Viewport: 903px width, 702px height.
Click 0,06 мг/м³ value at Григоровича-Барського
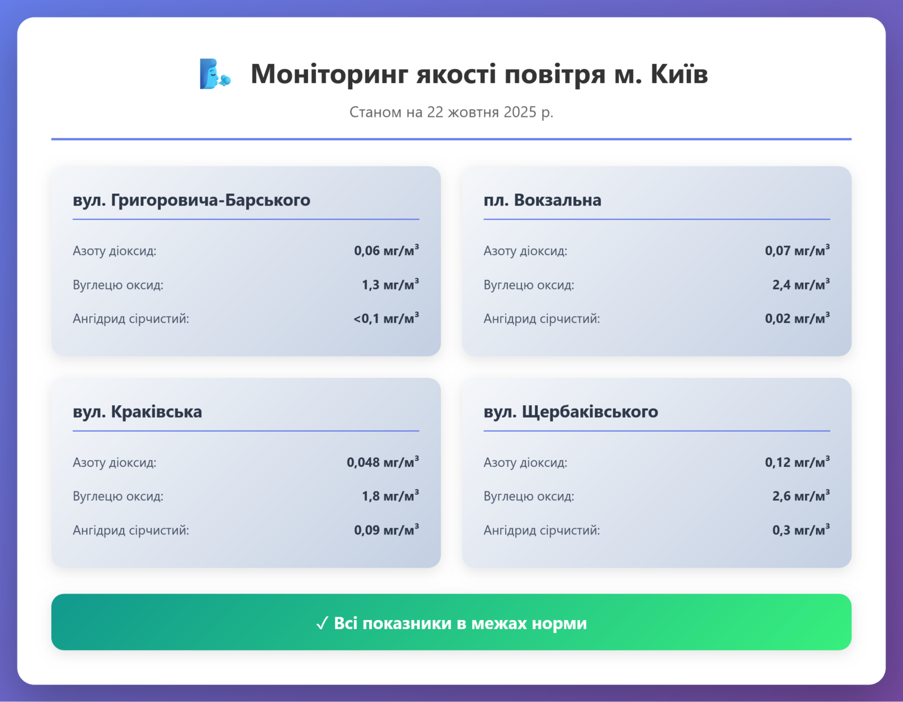386,251
